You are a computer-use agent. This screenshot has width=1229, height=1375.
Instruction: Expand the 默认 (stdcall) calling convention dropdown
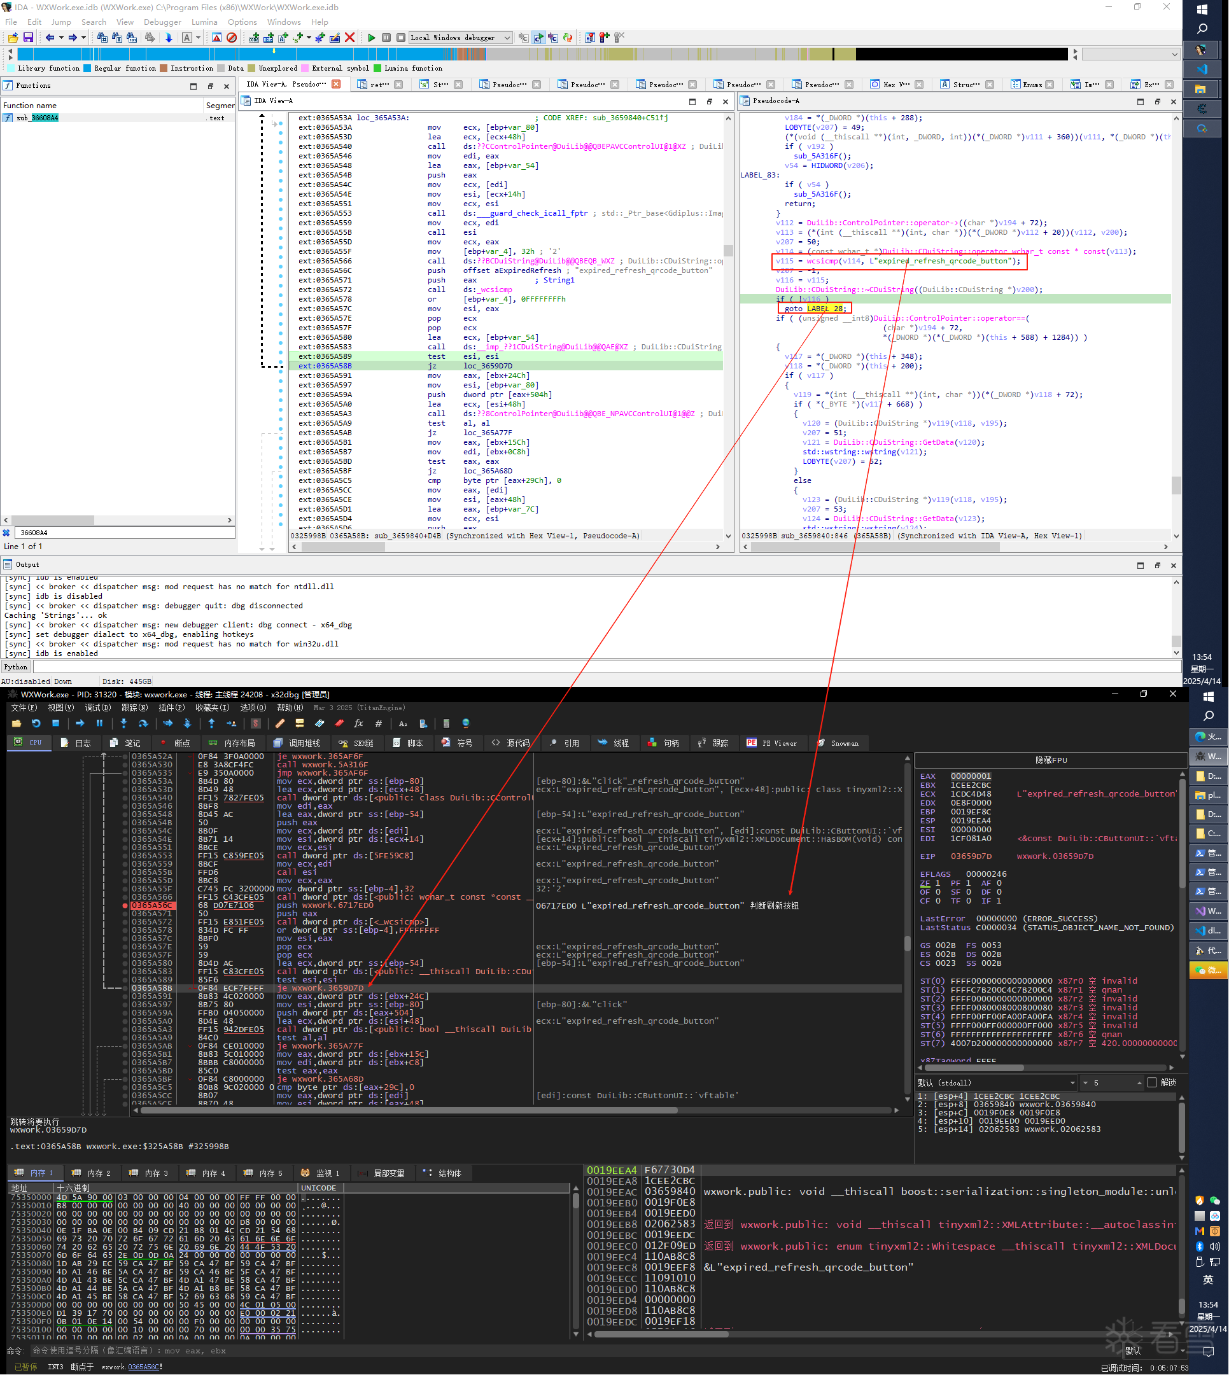1072,1083
